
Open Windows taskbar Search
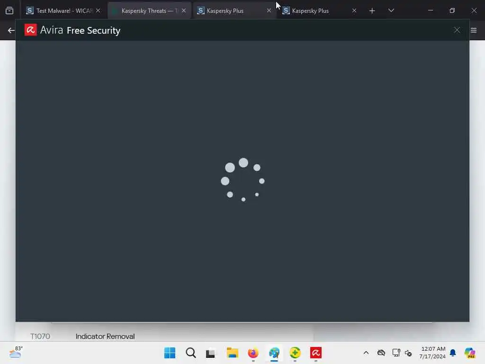point(191,353)
